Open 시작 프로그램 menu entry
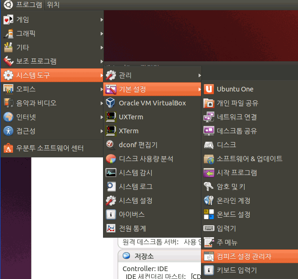Image resolution: width=298 pixels, height=279 pixels. click(250, 173)
